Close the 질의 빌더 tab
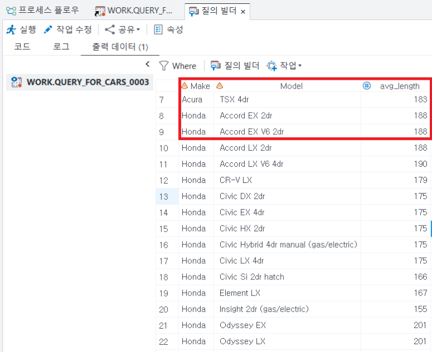 243,12
